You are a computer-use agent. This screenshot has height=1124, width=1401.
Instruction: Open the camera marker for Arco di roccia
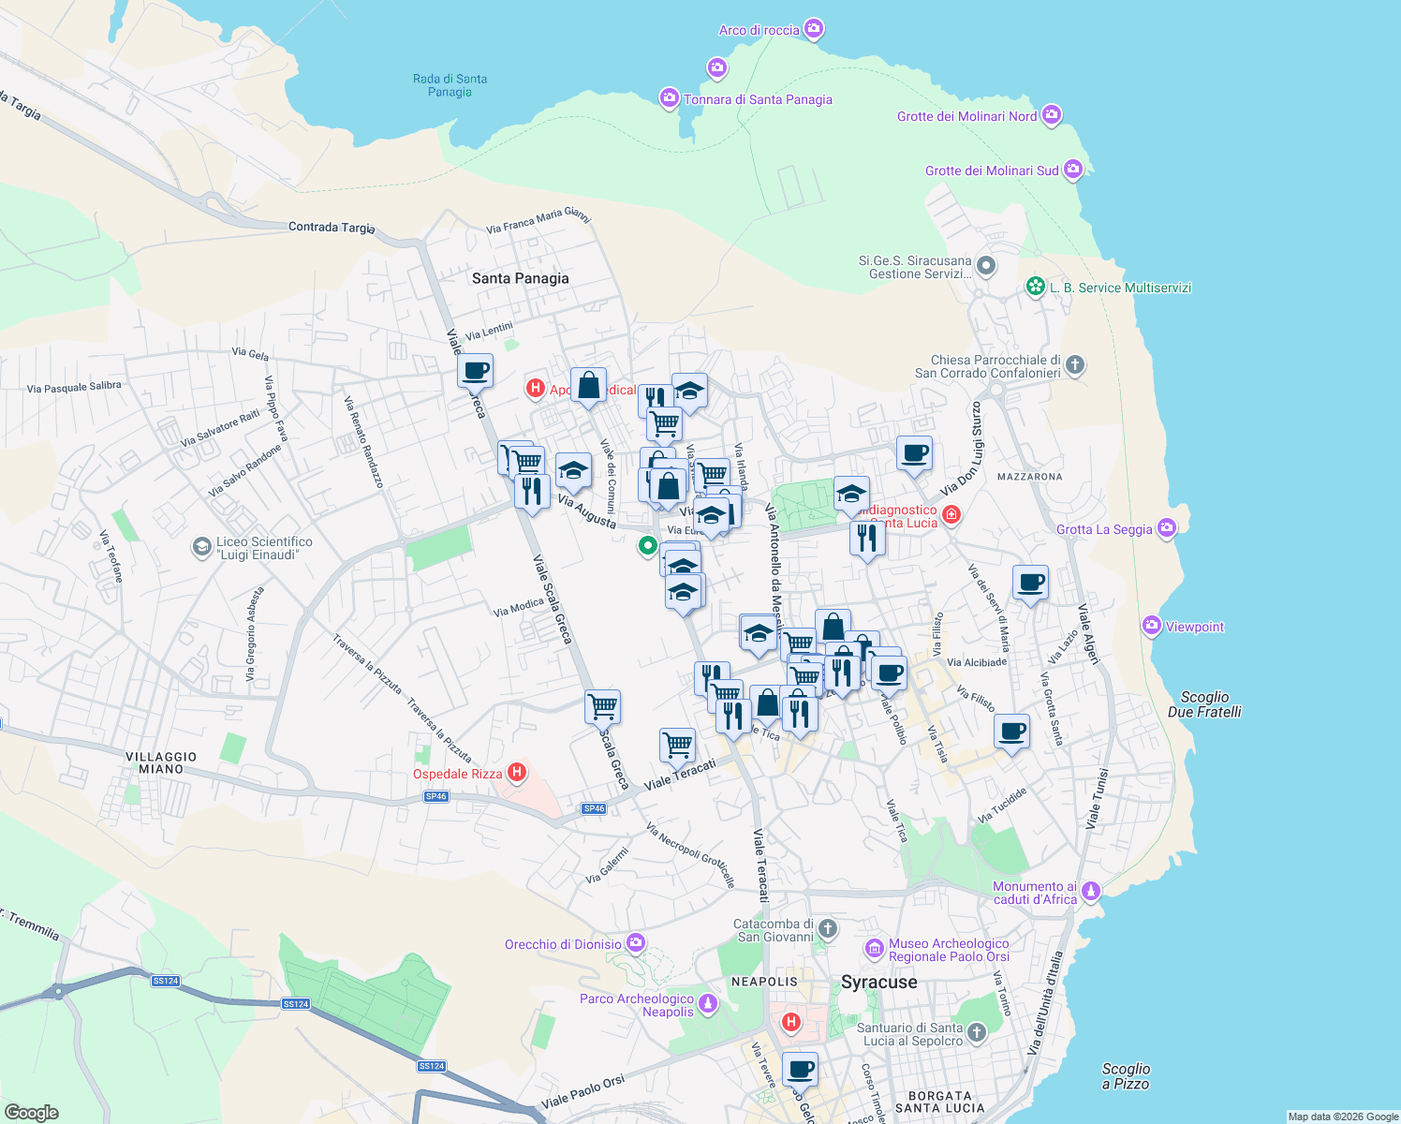pyautogui.click(x=813, y=29)
